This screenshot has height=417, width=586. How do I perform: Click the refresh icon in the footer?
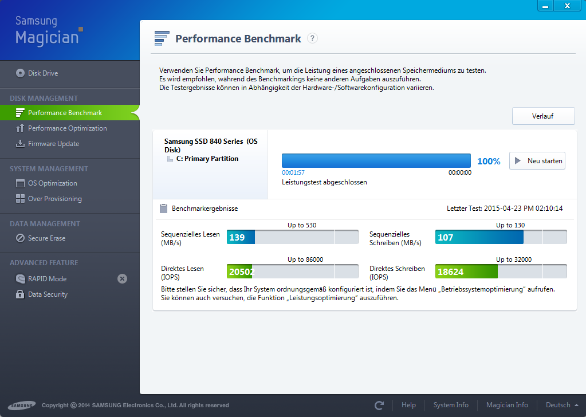tap(379, 406)
